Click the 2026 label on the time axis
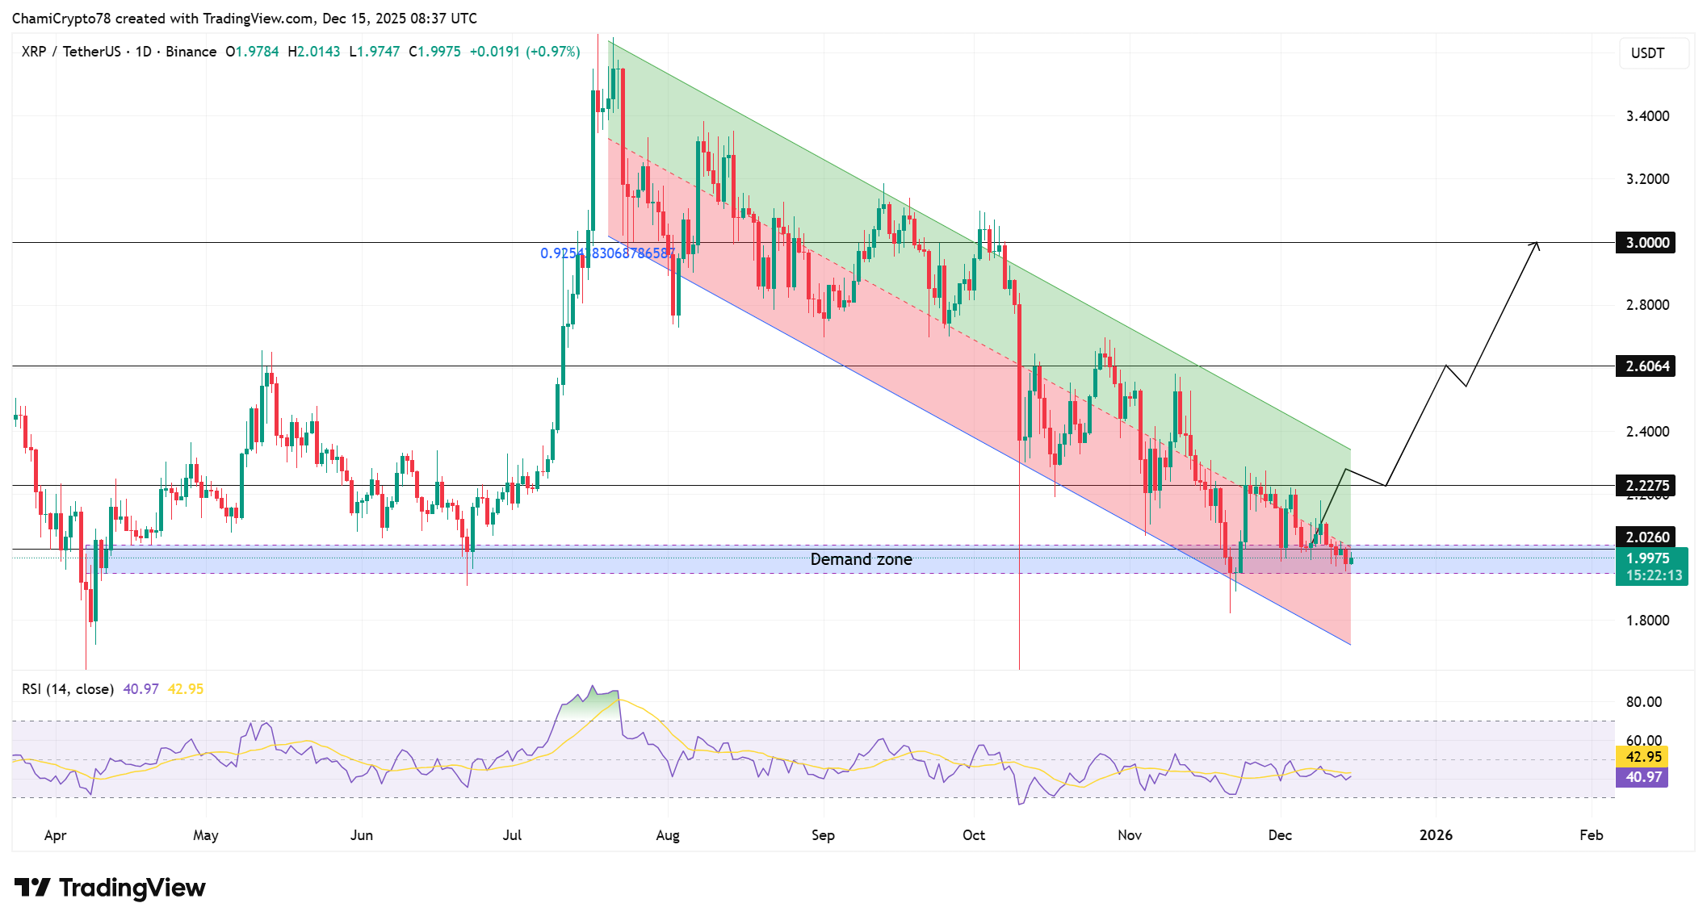 [1437, 836]
